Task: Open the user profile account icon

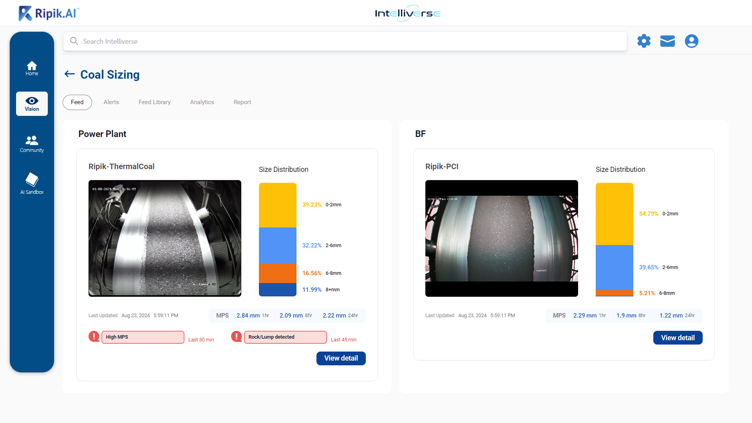Action: 691,41
